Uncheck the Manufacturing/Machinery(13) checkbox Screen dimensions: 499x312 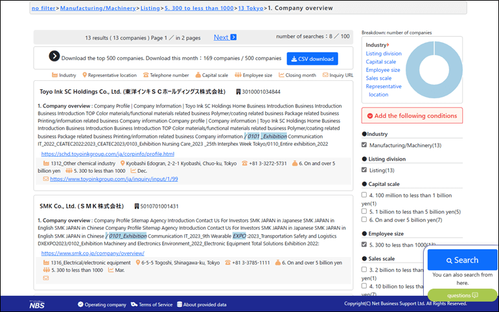click(364, 145)
